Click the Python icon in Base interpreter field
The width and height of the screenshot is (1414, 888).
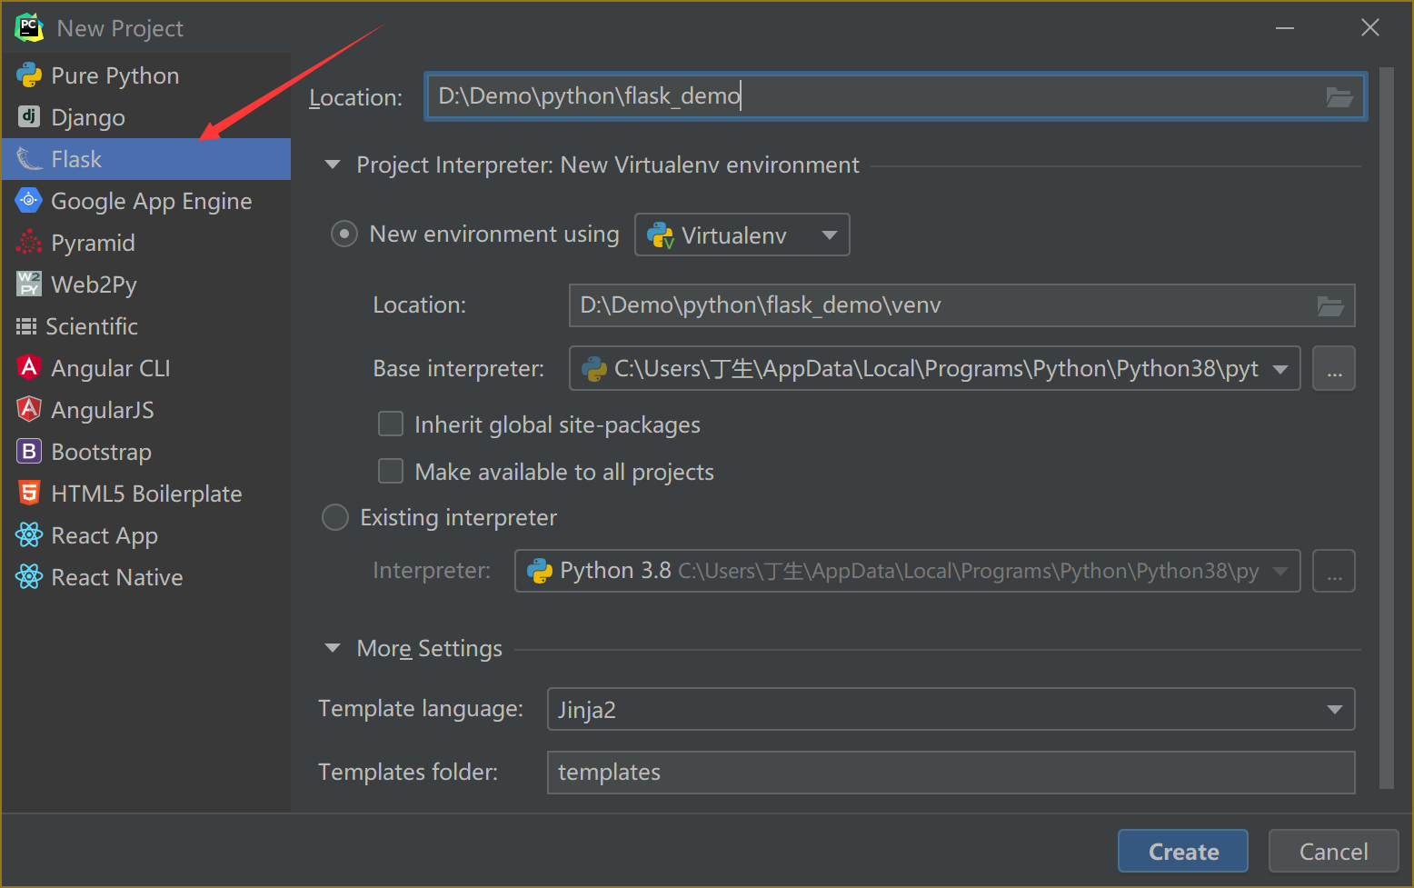(594, 369)
